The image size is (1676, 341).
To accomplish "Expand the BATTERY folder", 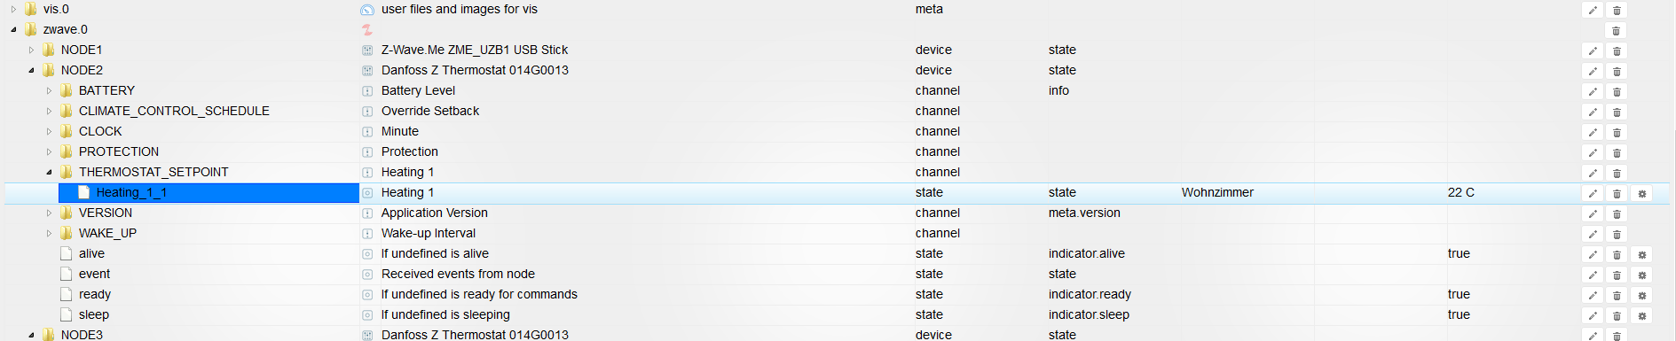I will coord(49,90).
